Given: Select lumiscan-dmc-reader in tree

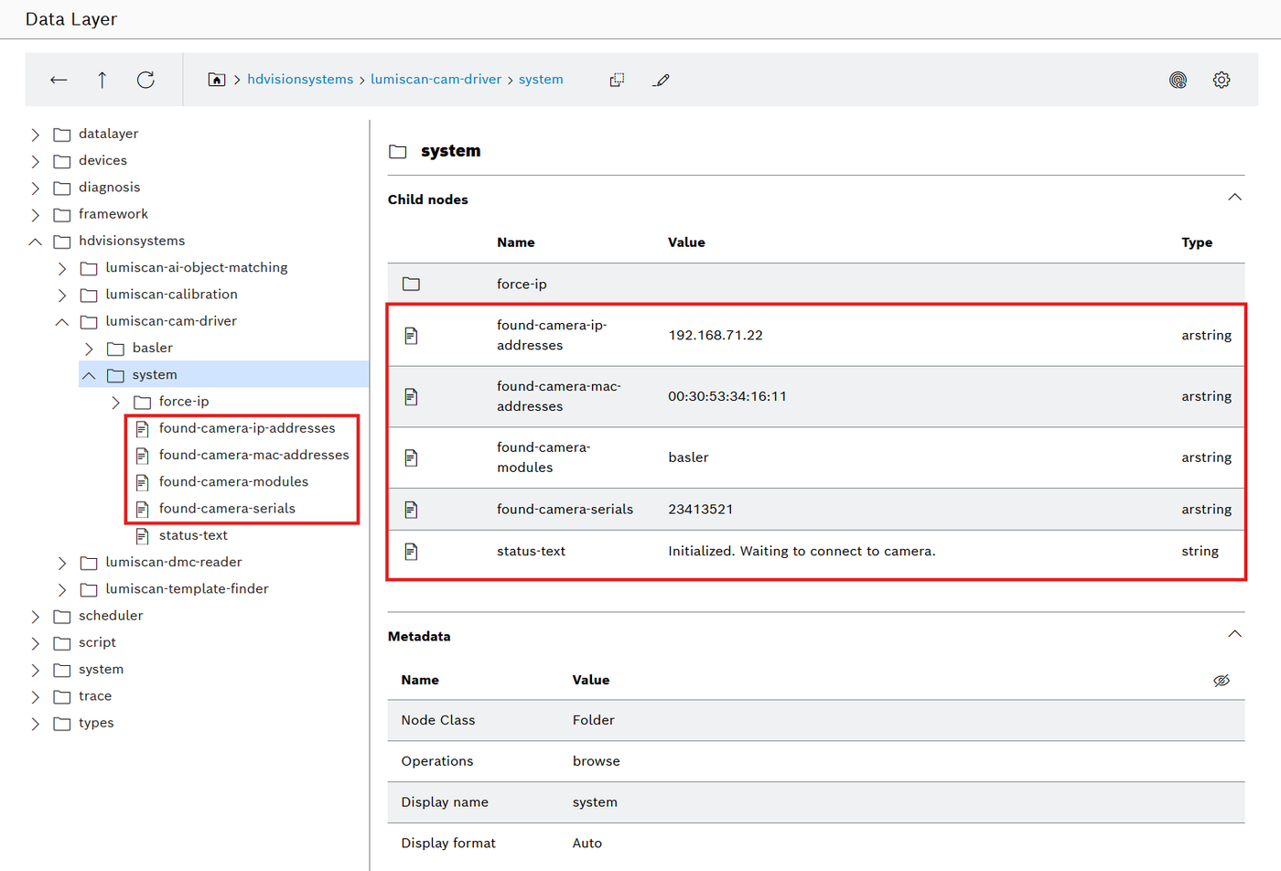Looking at the screenshot, I should (x=174, y=562).
